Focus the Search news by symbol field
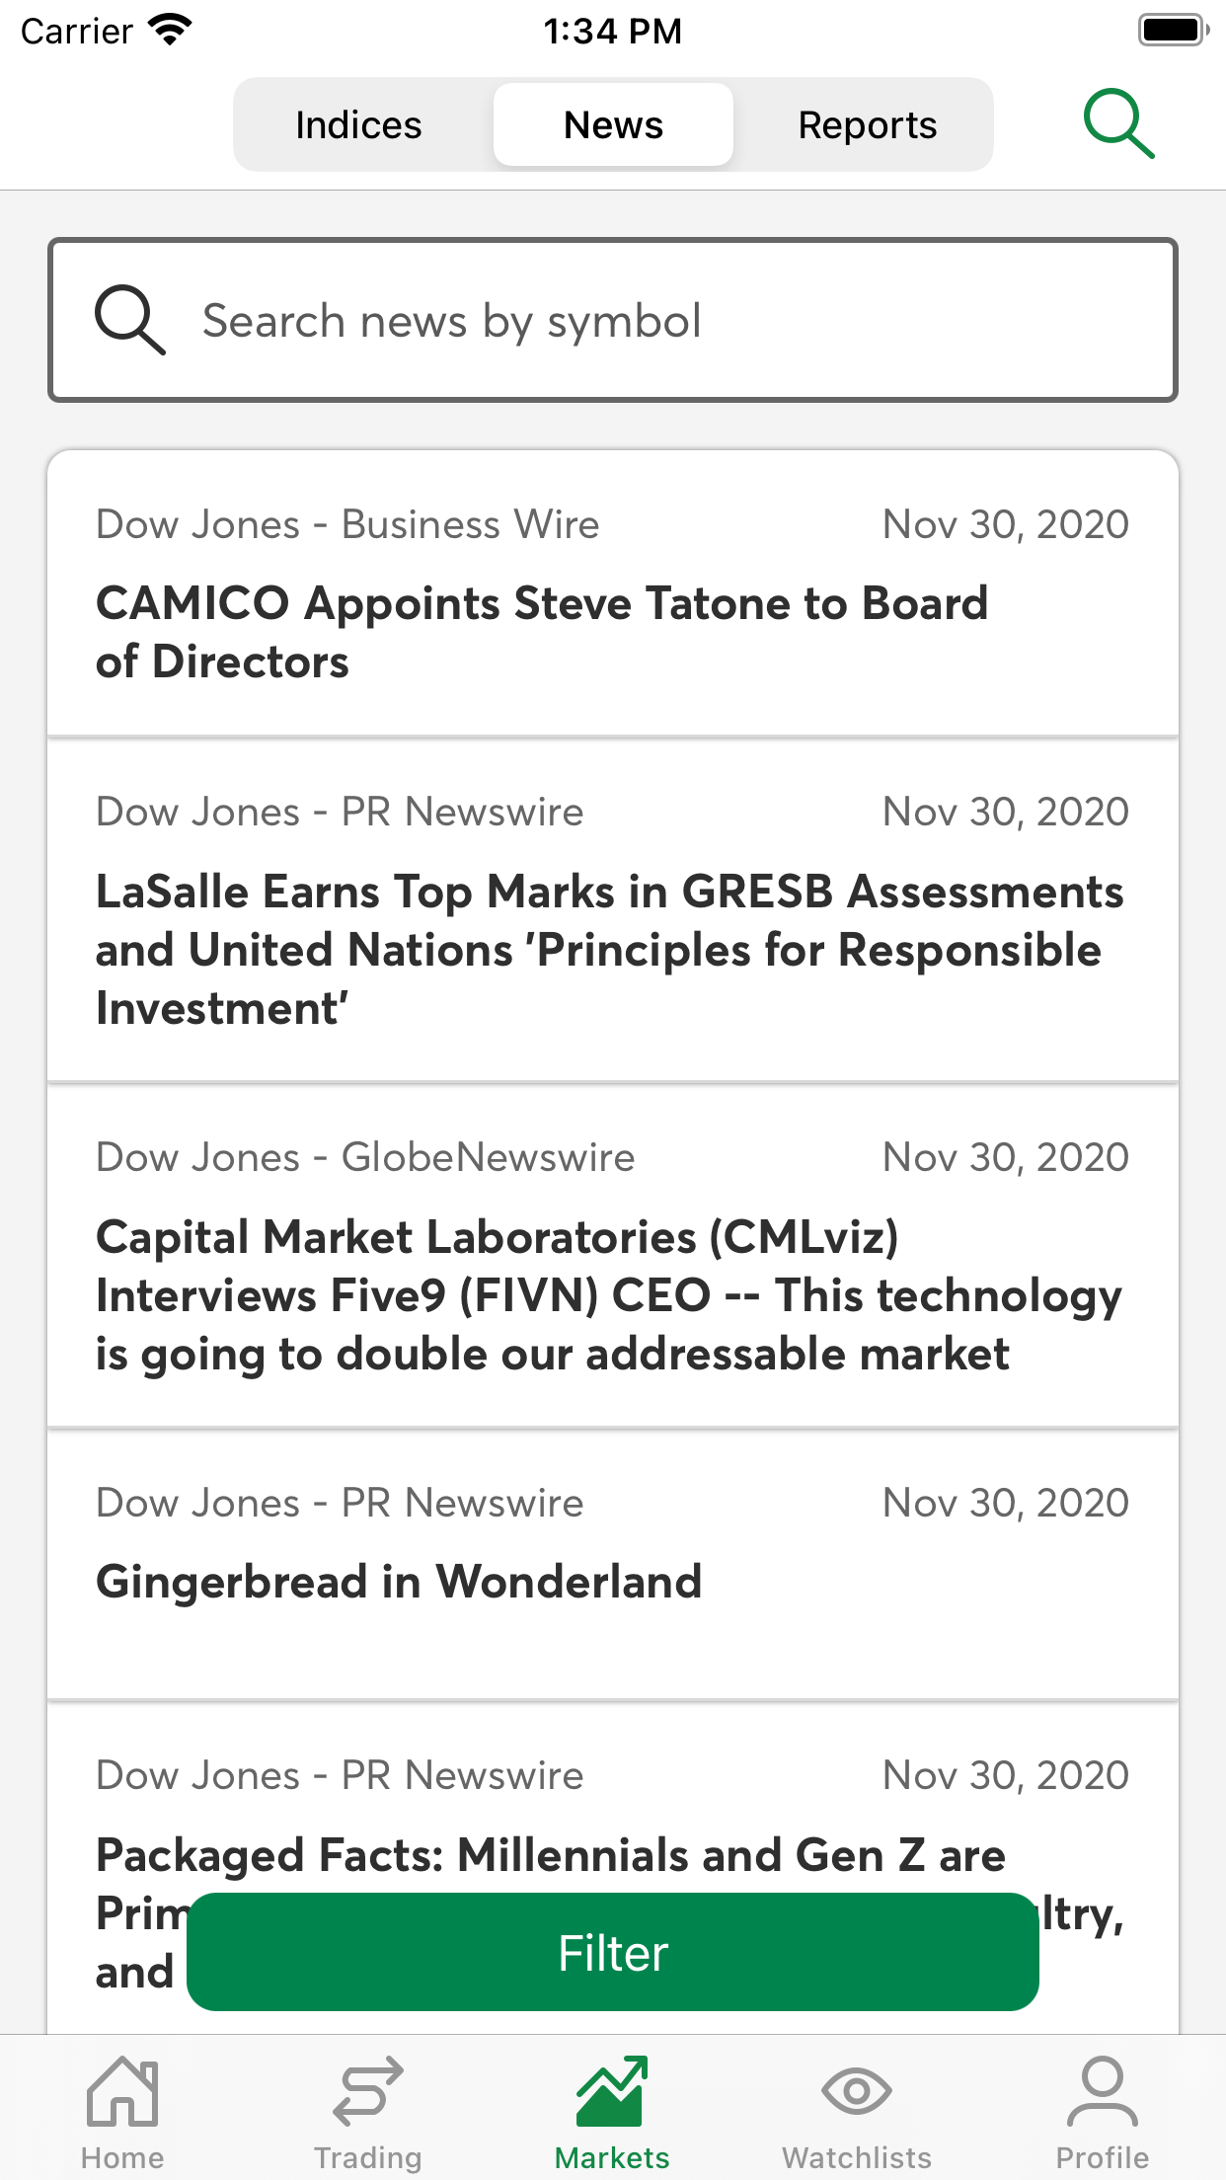The width and height of the screenshot is (1226, 2180). tap(651, 321)
